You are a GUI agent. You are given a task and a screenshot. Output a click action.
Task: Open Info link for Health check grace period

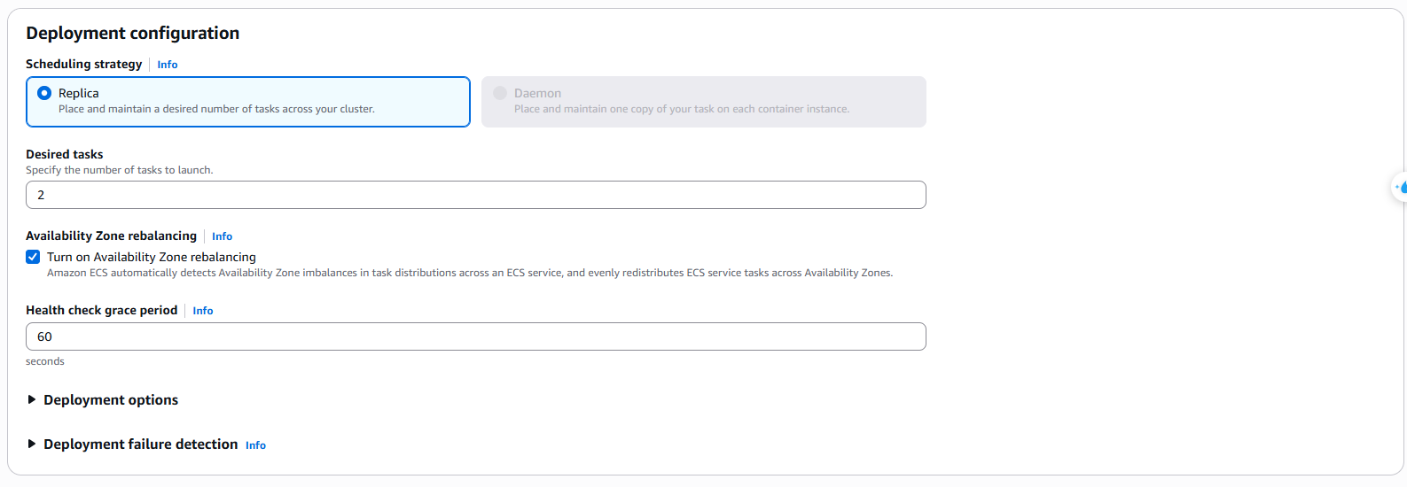[x=203, y=311]
